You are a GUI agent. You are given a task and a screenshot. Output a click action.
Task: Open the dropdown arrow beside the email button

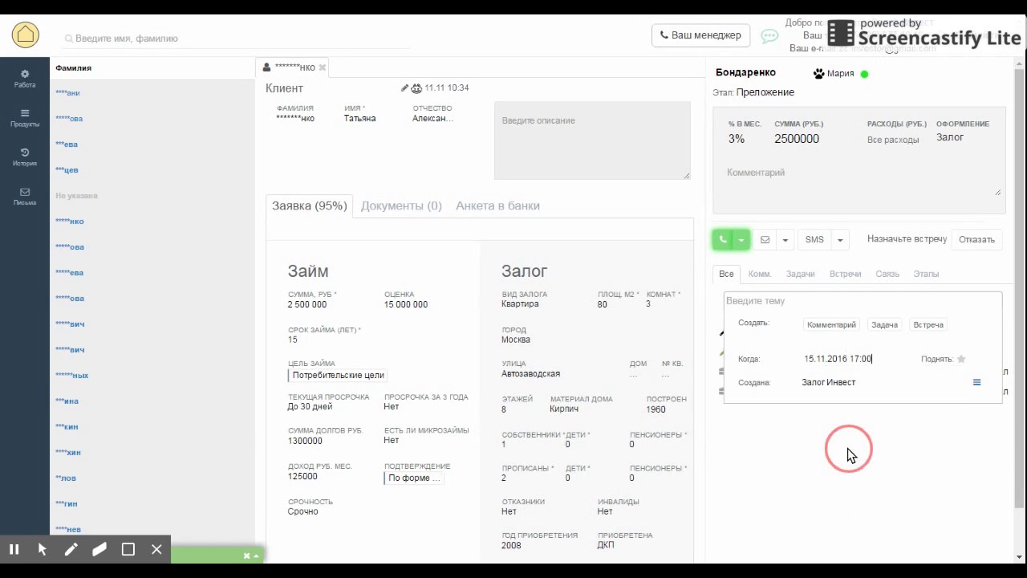tap(785, 239)
